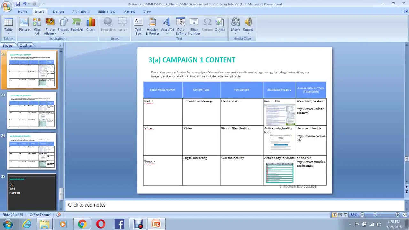Open the Clip Art pane
Screen dimensions: 409x230
37,26
